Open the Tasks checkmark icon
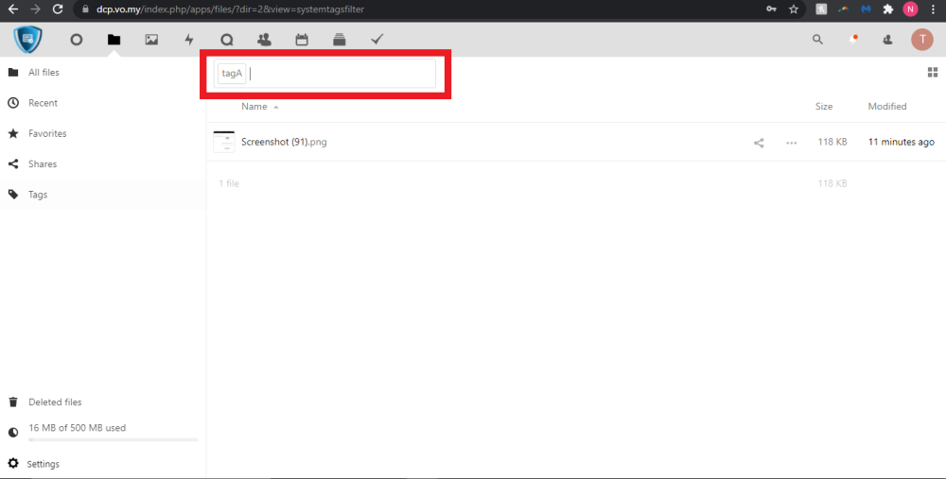Image resolution: width=946 pixels, height=479 pixels. click(x=377, y=40)
